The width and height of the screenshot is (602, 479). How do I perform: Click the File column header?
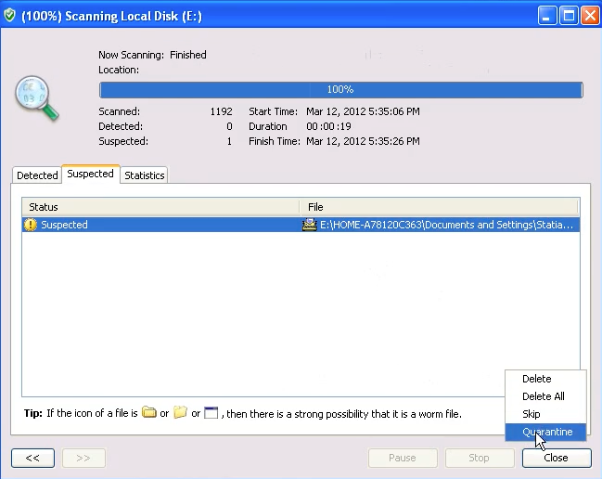pyautogui.click(x=439, y=207)
